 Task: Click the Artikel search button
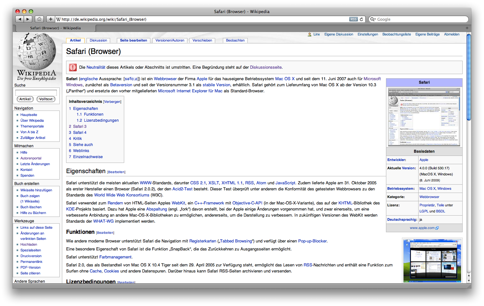(x=25, y=99)
